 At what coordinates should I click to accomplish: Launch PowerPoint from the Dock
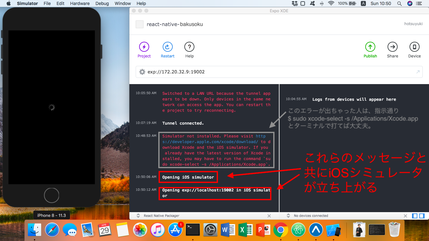pos(263,230)
